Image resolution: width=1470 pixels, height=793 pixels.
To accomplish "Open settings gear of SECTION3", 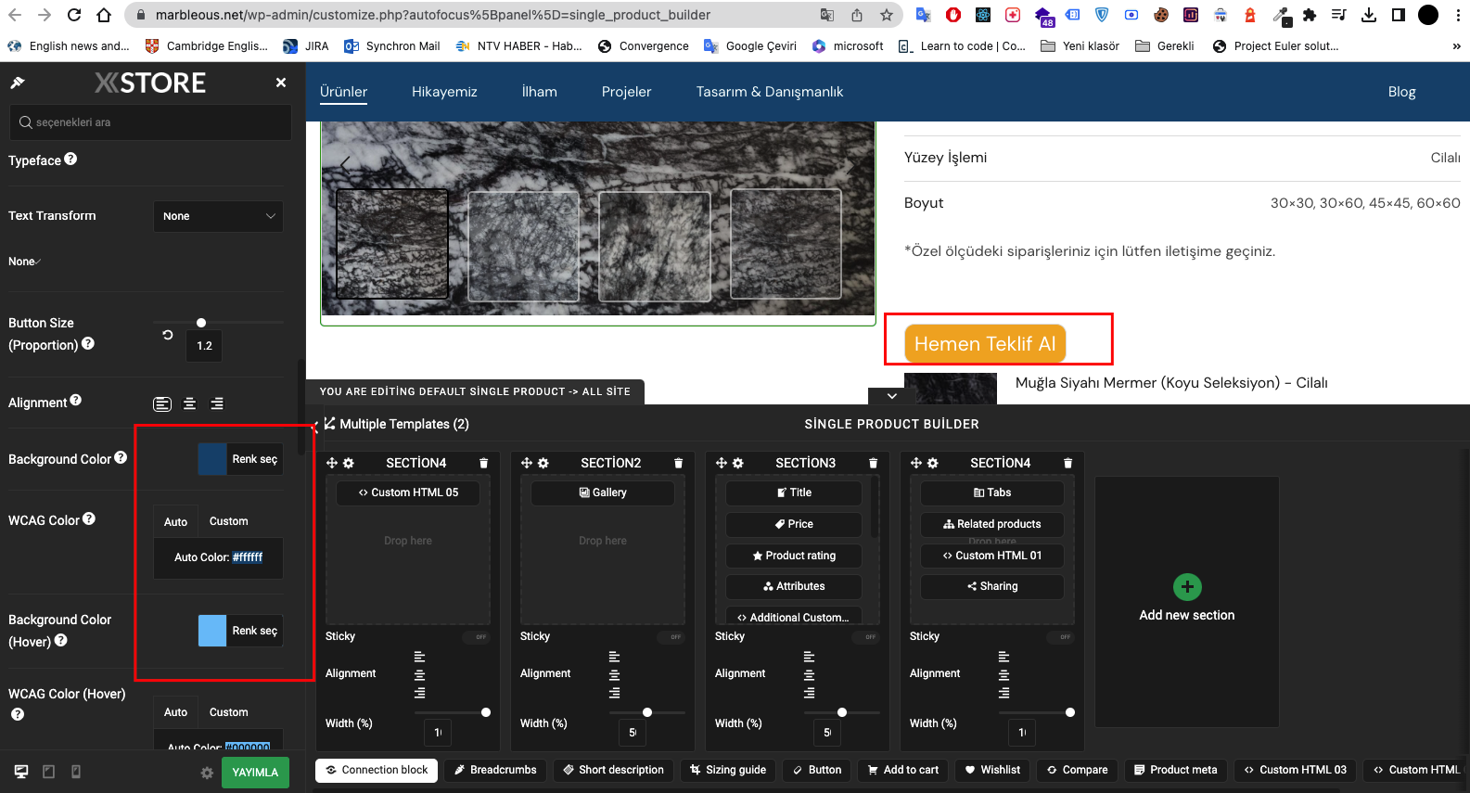I will [738, 463].
